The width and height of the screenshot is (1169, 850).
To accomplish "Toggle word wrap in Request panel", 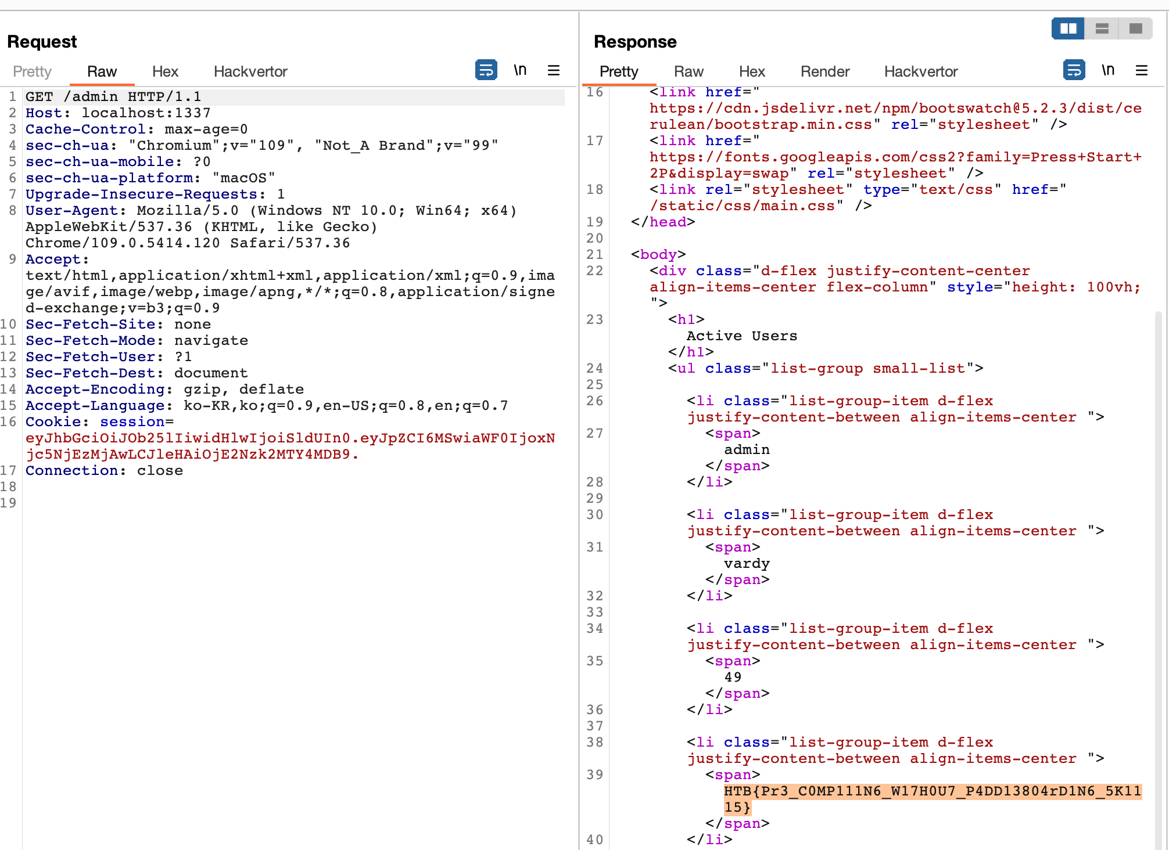I will click(x=486, y=70).
